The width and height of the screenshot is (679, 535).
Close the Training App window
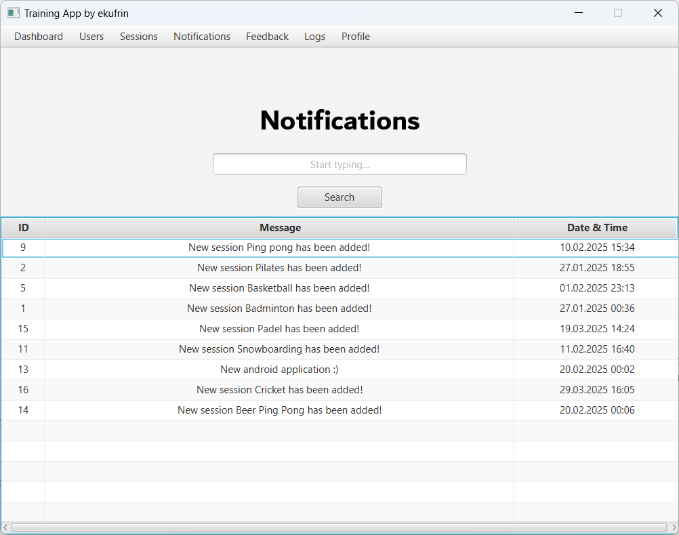(x=658, y=13)
